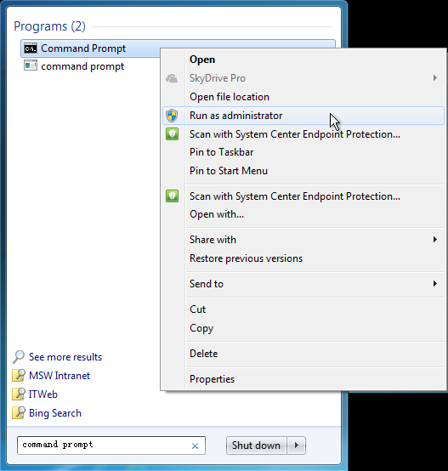This screenshot has height=471, width=448.
Task: Click the UAC shield icon beside Run as administrator
Action: pyautogui.click(x=172, y=116)
